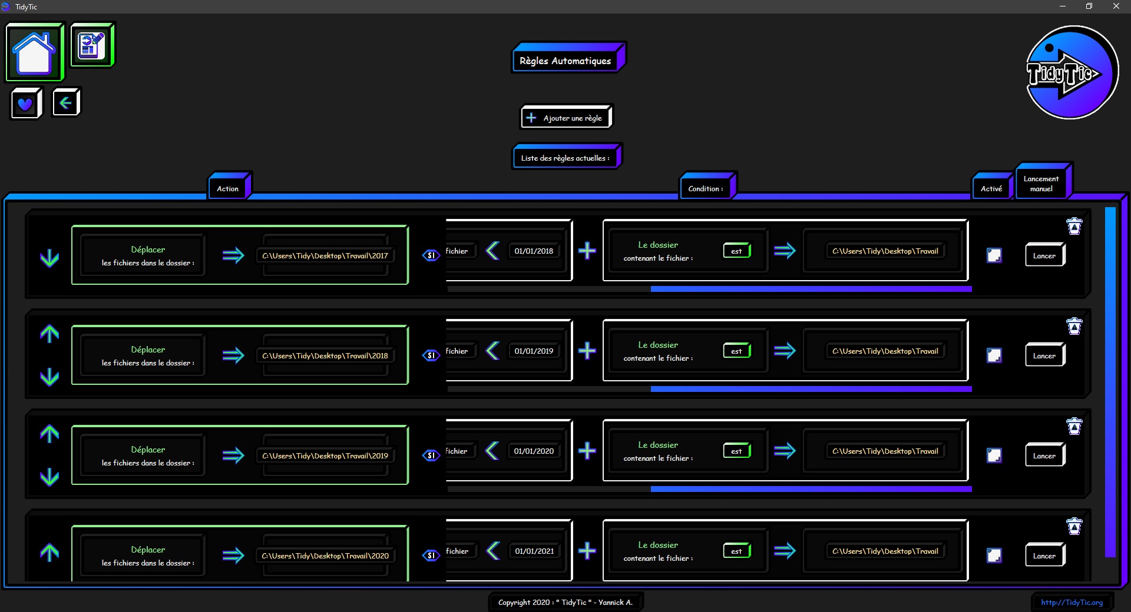The height and width of the screenshot is (612, 1131).
Task: Click the plus sign after 01/01/2020
Action: 587,451
